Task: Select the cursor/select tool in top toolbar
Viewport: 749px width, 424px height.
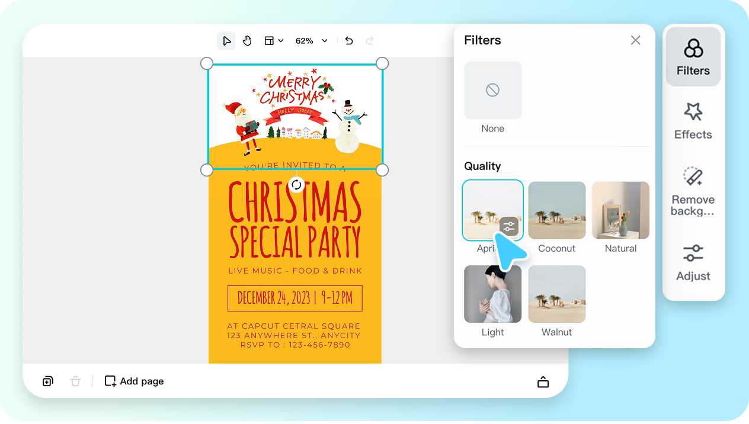Action: tap(226, 40)
